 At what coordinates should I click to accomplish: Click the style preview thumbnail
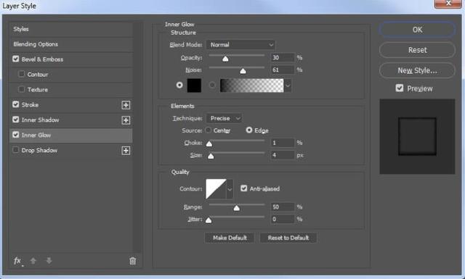tap(417, 136)
